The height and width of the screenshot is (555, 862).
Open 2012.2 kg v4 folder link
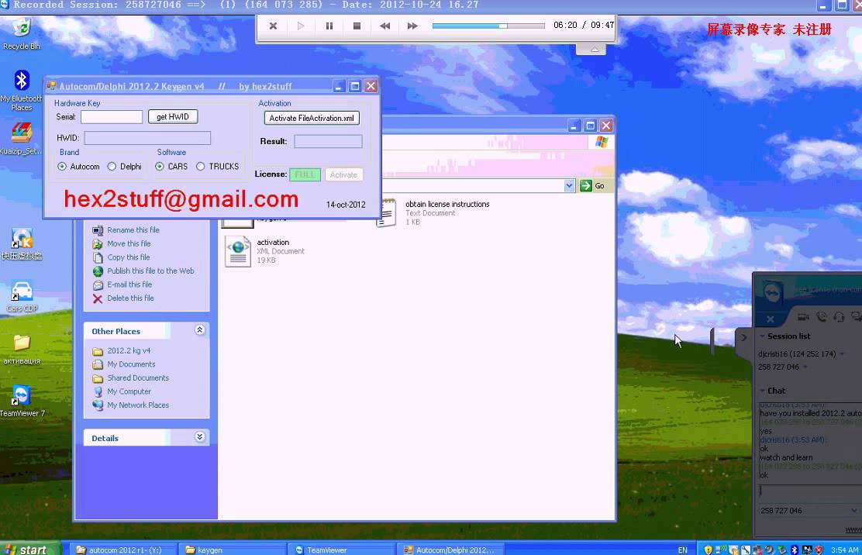pyautogui.click(x=129, y=350)
